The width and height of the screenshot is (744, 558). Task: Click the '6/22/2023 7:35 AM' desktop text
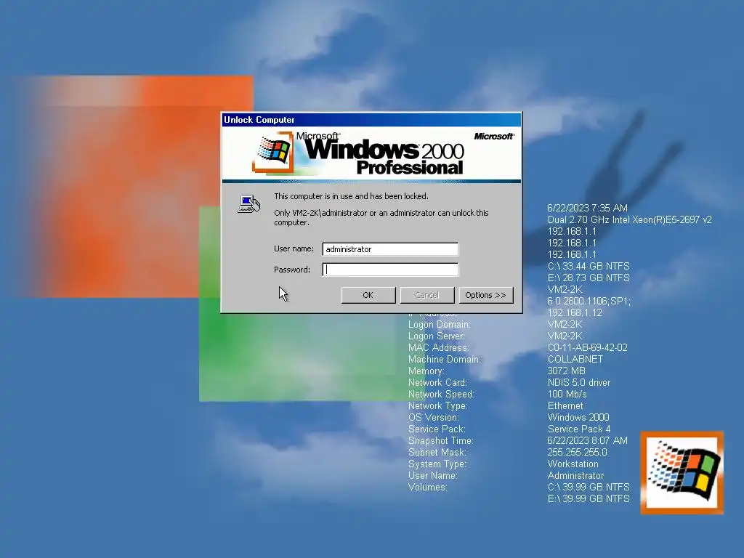(587, 208)
